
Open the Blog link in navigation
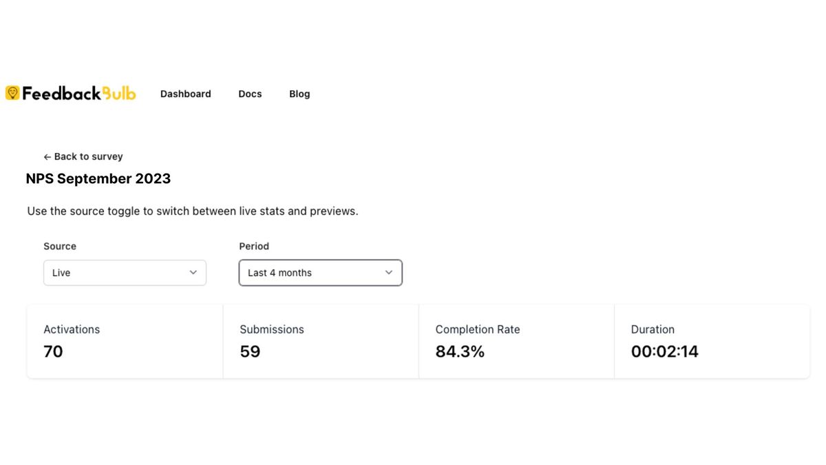pyautogui.click(x=299, y=94)
